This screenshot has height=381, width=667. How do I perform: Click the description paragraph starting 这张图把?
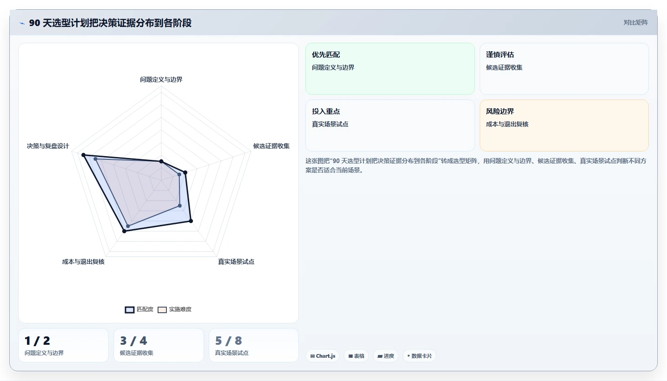[476, 165]
